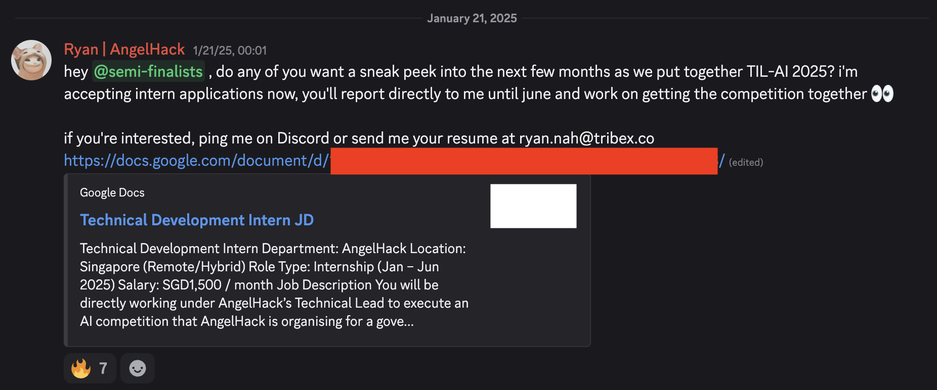Click the redacted portion of the document link
This screenshot has width=937, height=390.
point(523,161)
